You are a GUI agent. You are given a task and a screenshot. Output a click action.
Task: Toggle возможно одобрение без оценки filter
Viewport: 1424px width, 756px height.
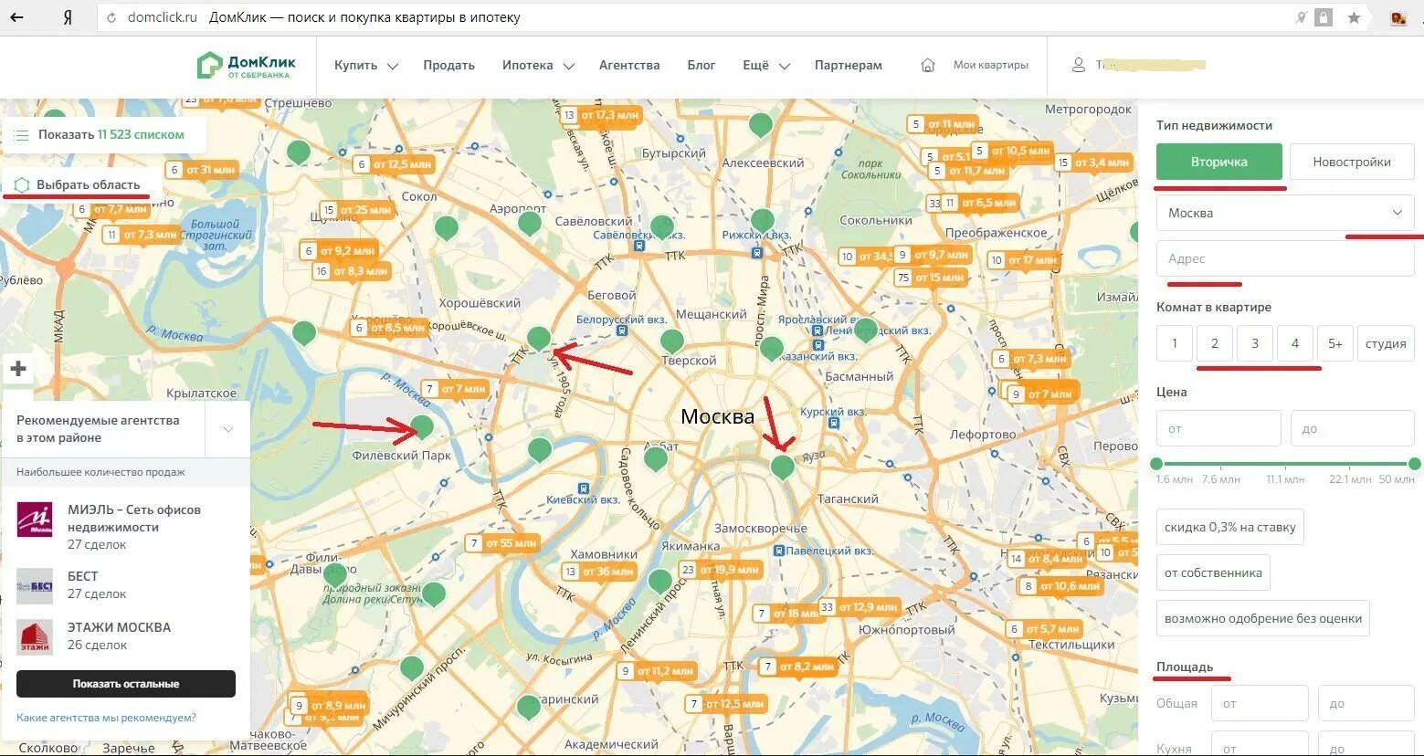coord(1263,618)
